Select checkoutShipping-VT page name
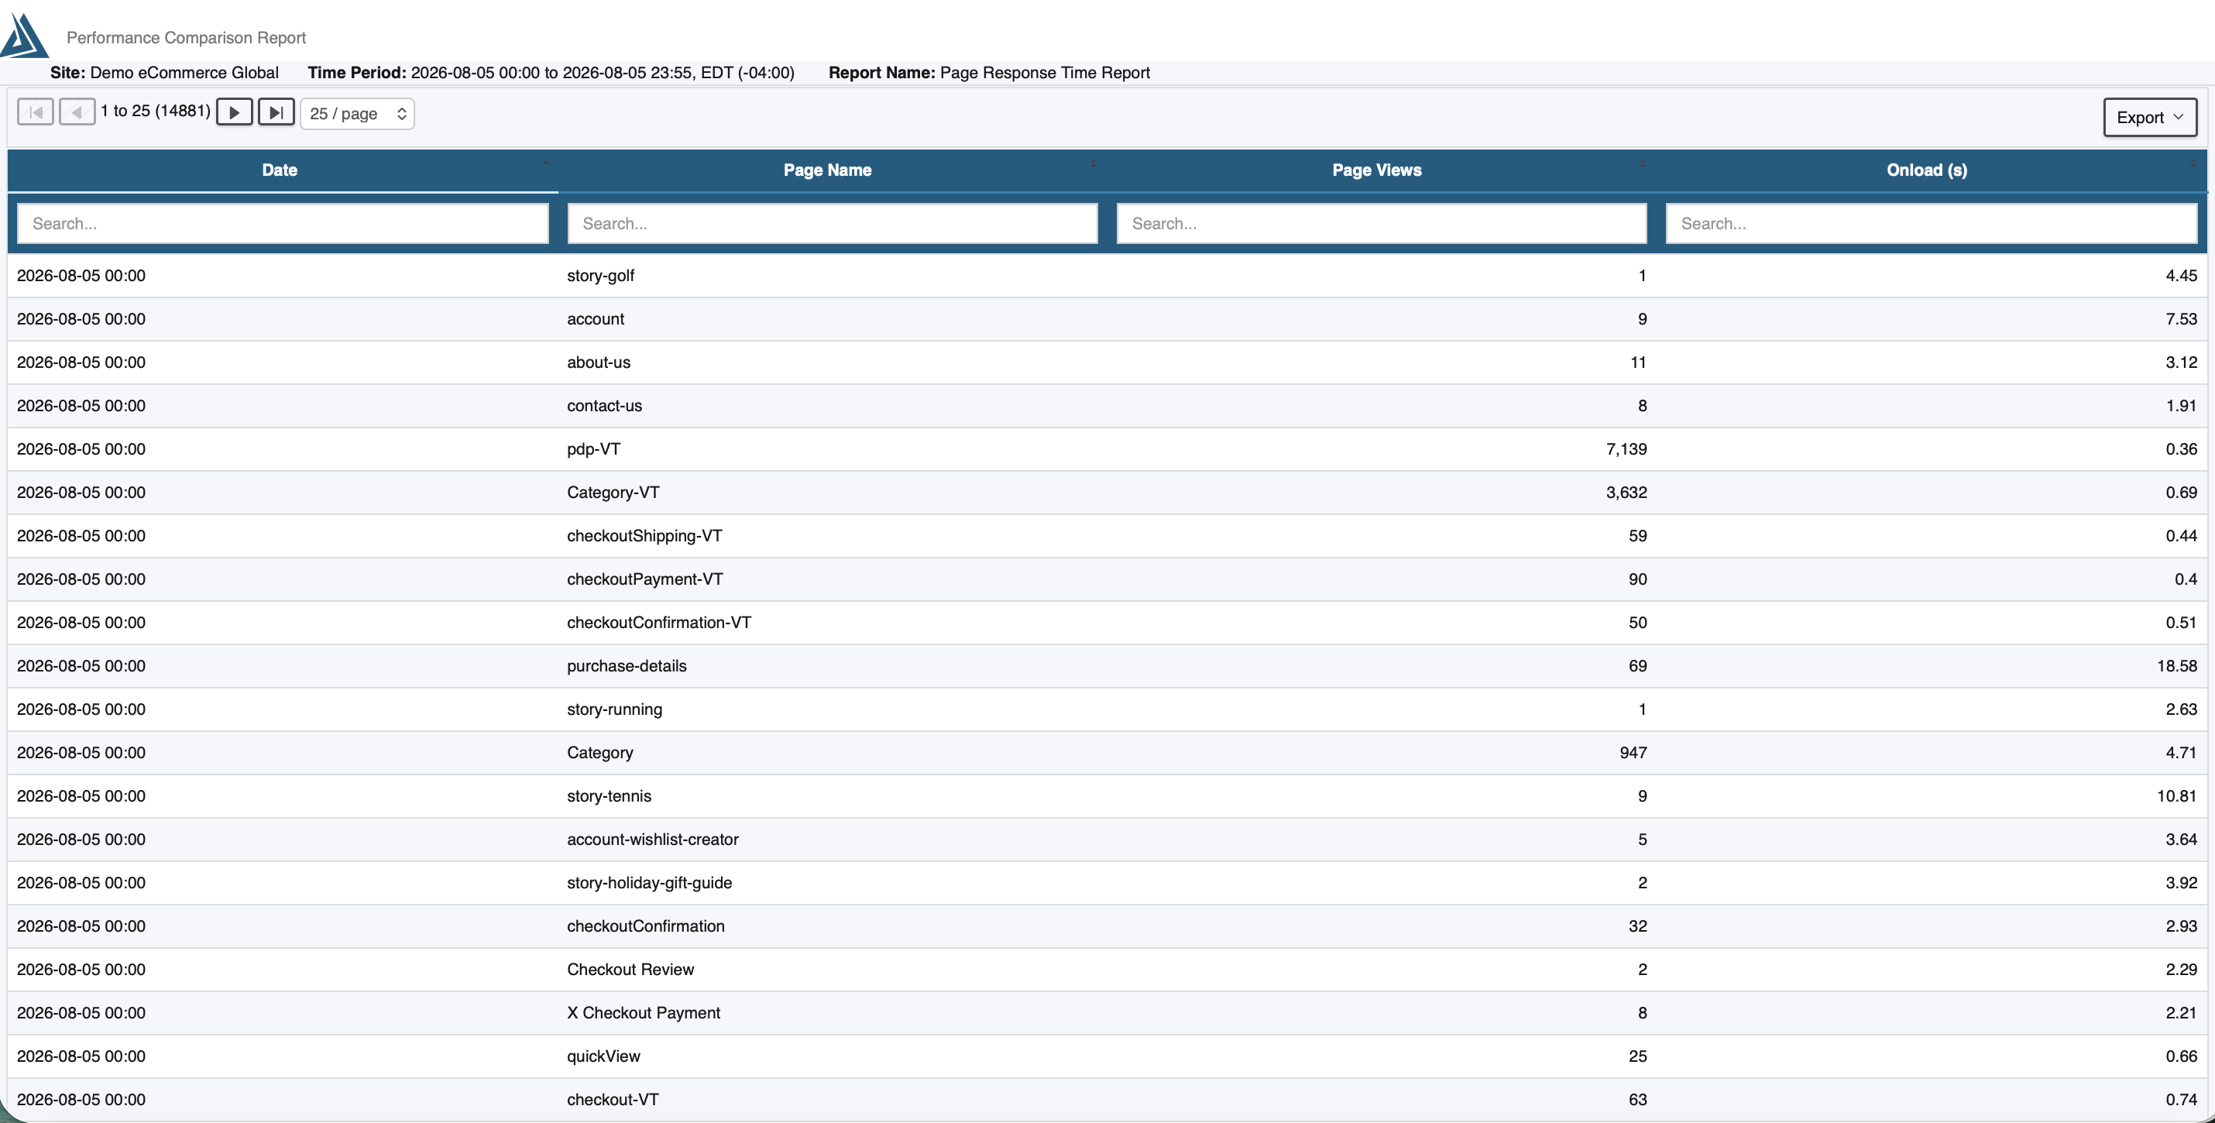This screenshot has height=1123, width=2215. click(644, 536)
